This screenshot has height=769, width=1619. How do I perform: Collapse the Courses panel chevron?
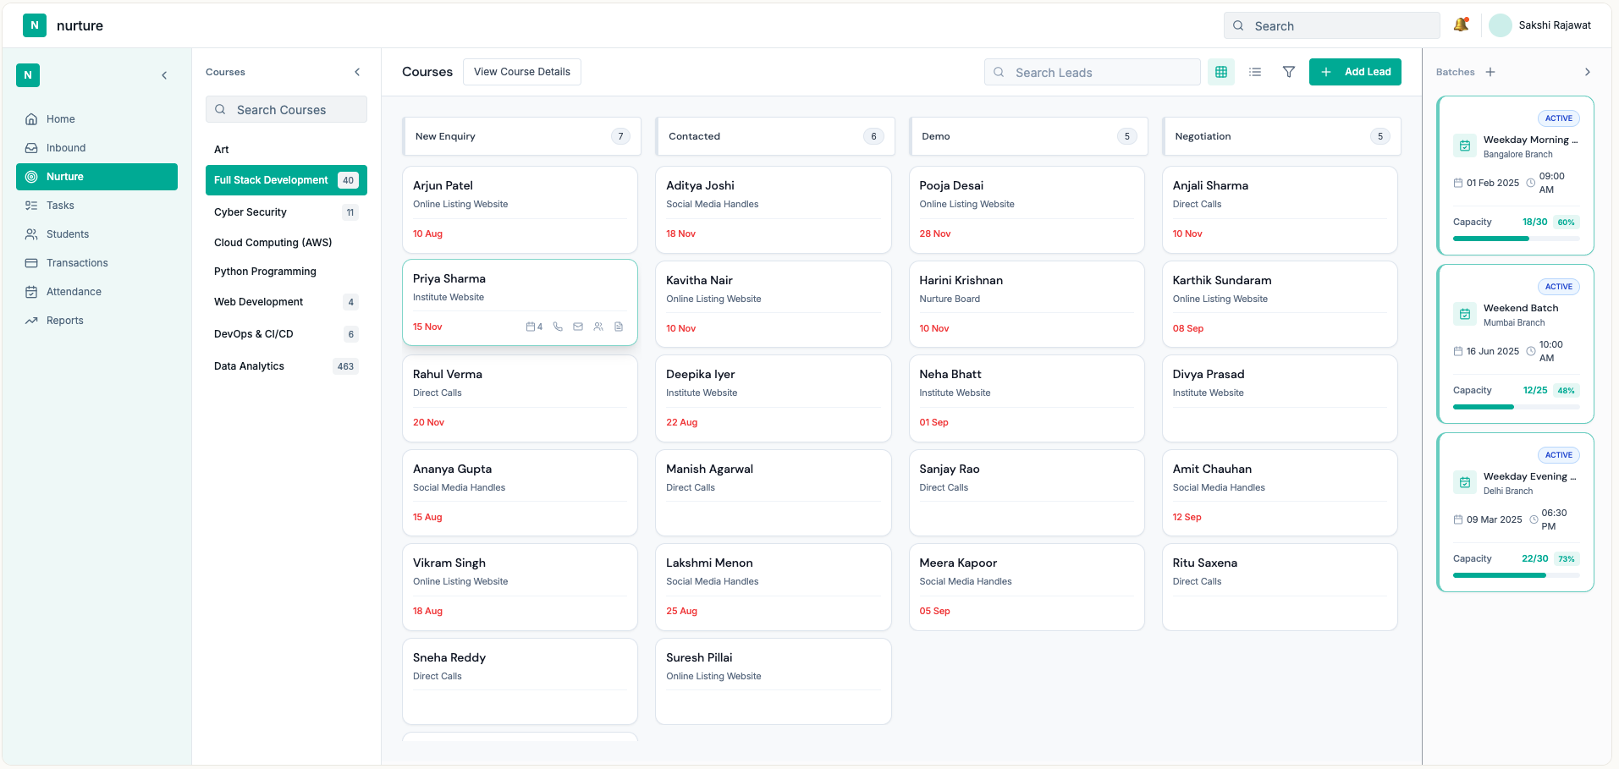357,72
